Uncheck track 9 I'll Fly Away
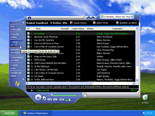Viewport: 155px width, 116px height. [x=28, y=60]
